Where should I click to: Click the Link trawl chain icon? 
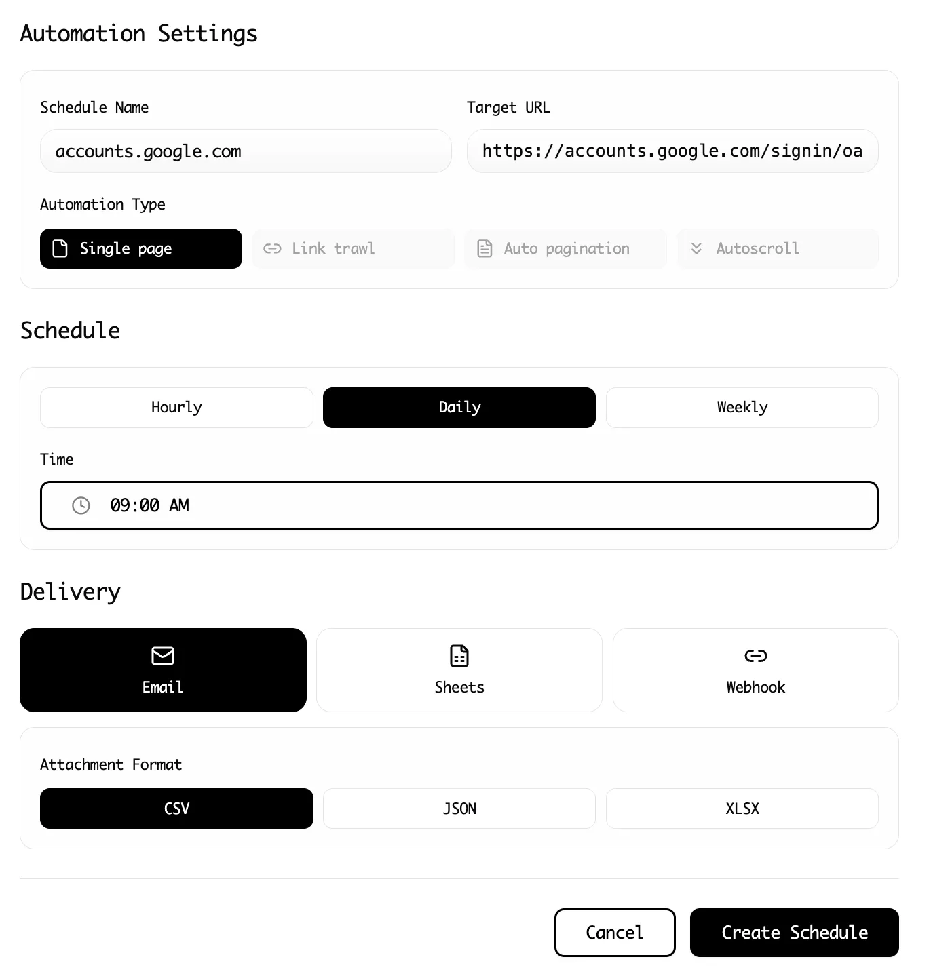(x=272, y=248)
